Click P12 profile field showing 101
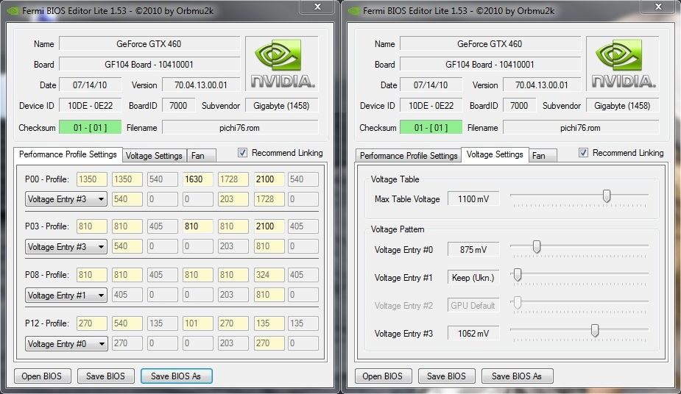 (197, 323)
